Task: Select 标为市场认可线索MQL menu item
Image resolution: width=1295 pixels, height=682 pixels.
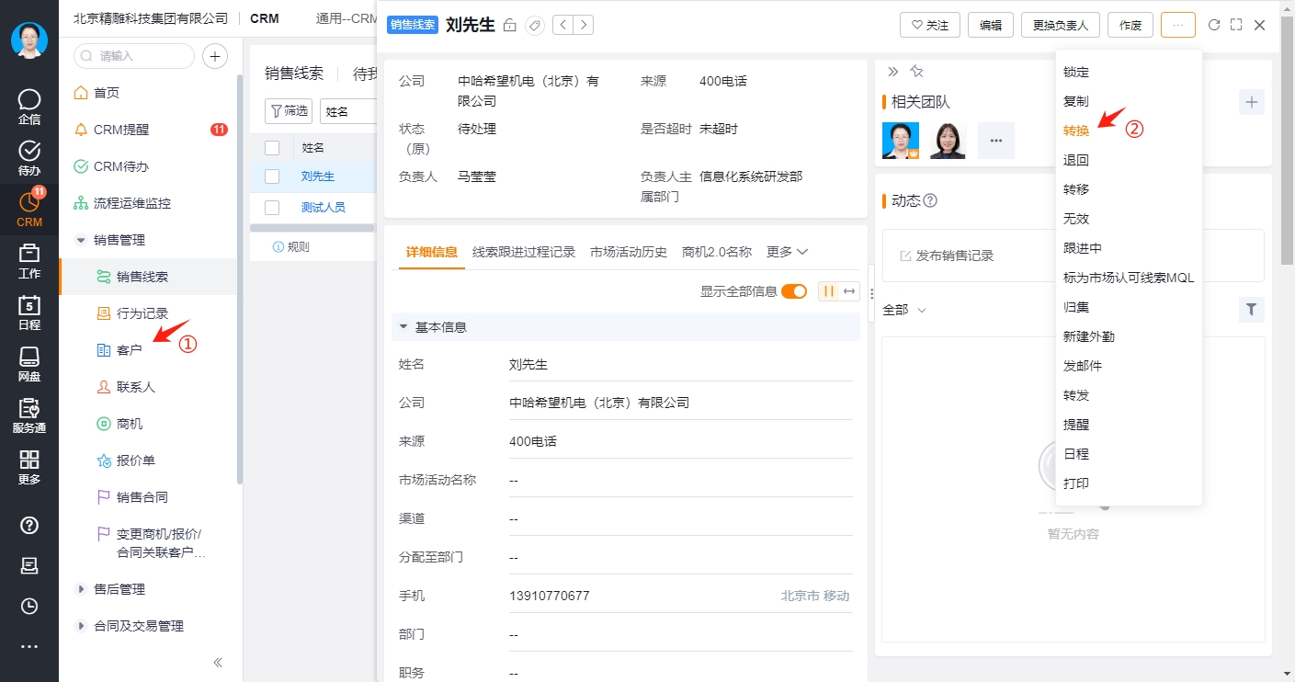Action: point(1129,278)
